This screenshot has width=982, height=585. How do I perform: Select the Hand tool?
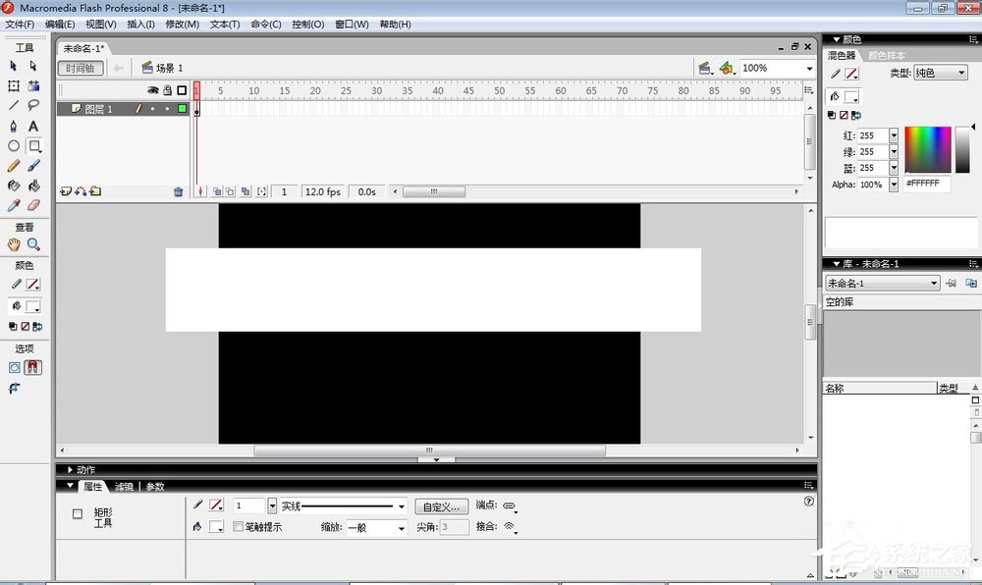[14, 244]
